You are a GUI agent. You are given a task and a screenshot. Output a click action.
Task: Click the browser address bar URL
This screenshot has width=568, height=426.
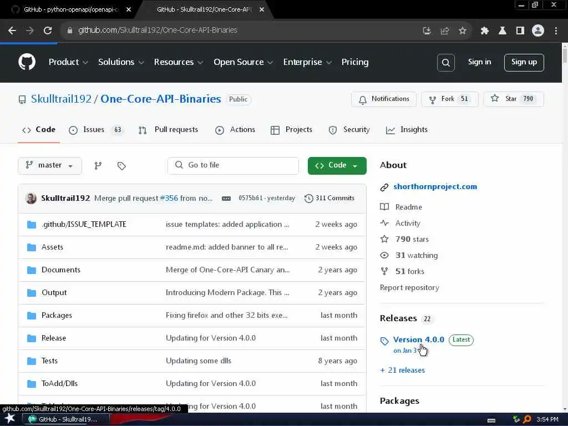pos(158,31)
